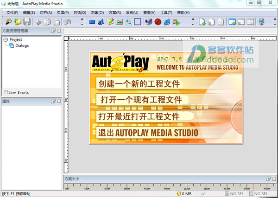Expand the standard toolbar overflow chevron after Undo
This screenshot has width=278, height=198.
tap(82, 22)
